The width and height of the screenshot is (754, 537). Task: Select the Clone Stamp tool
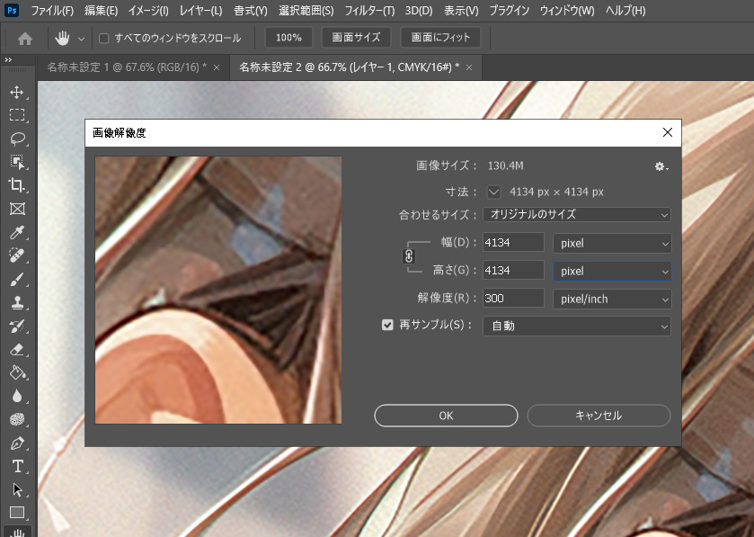[x=17, y=302]
